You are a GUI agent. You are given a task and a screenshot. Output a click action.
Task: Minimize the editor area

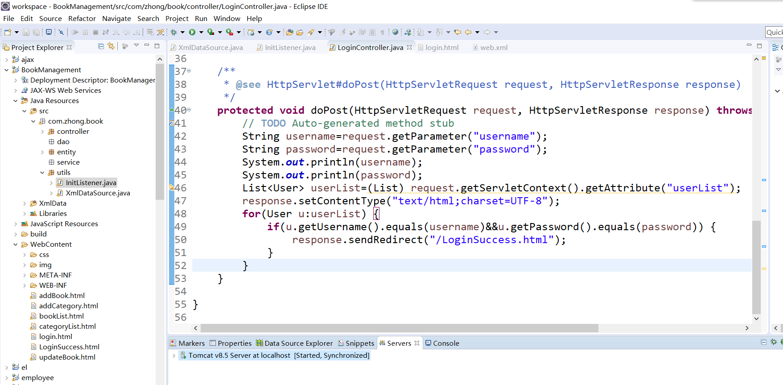[749, 46]
